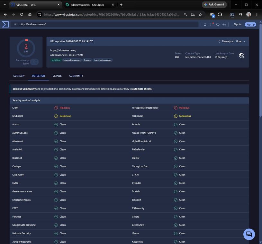The height and width of the screenshot is (244, 262).
Task: Click the cast media icon
Action: [x=232, y=15]
